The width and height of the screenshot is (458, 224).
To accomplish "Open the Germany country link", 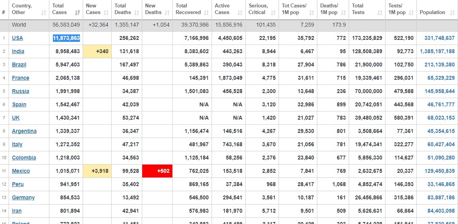I will tap(24, 197).
